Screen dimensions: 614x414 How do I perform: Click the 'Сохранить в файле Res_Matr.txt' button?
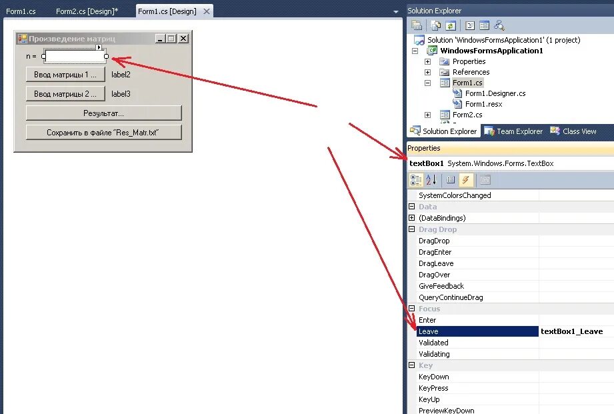[x=104, y=133]
